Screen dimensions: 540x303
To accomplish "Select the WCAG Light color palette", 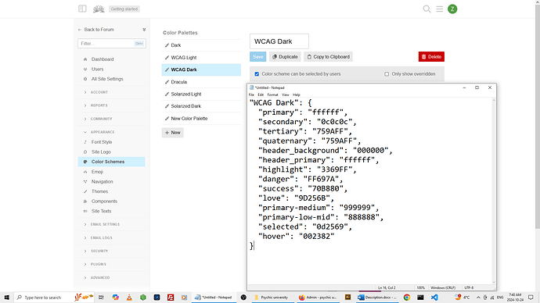I will [x=201, y=58].
